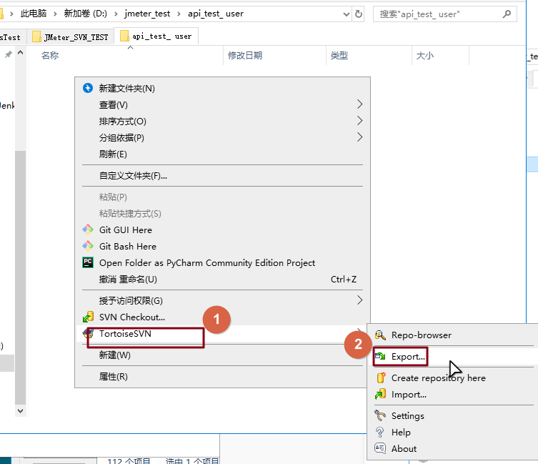
Task: Choose 自定义文件夹(F)... menu entry
Action: (223, 176)
